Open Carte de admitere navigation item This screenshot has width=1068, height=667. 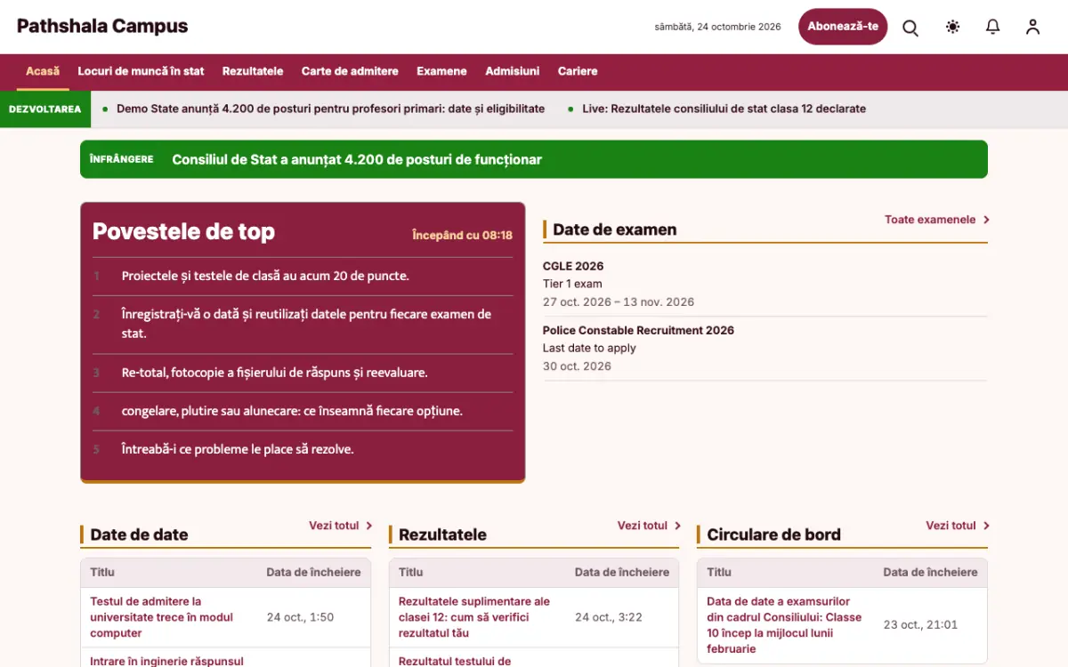[x=350, y=71]
